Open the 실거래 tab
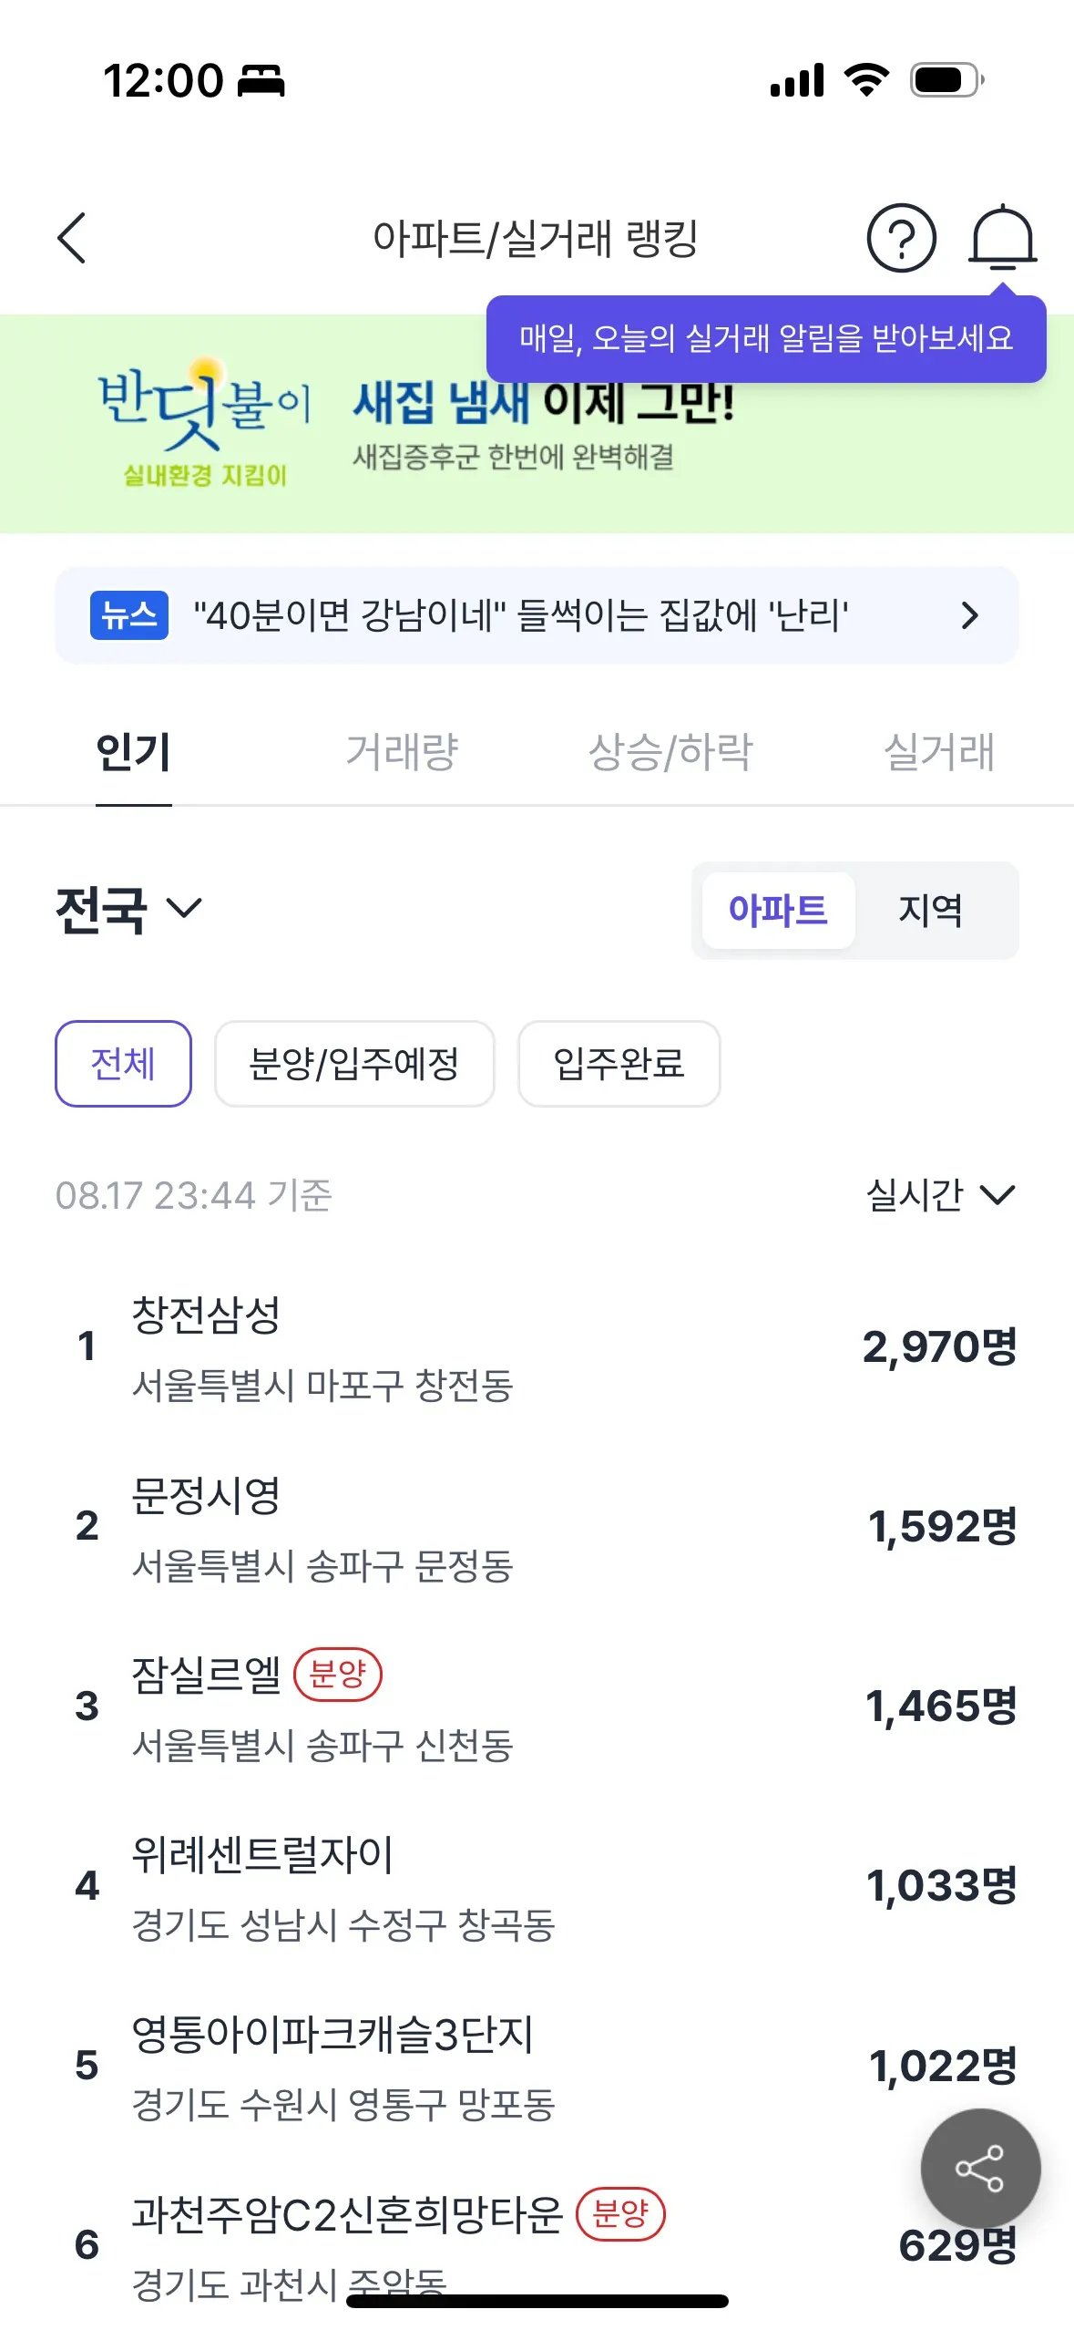Image resolution: width=1074 pixels, height=2330 pixels. click(939, 752)
